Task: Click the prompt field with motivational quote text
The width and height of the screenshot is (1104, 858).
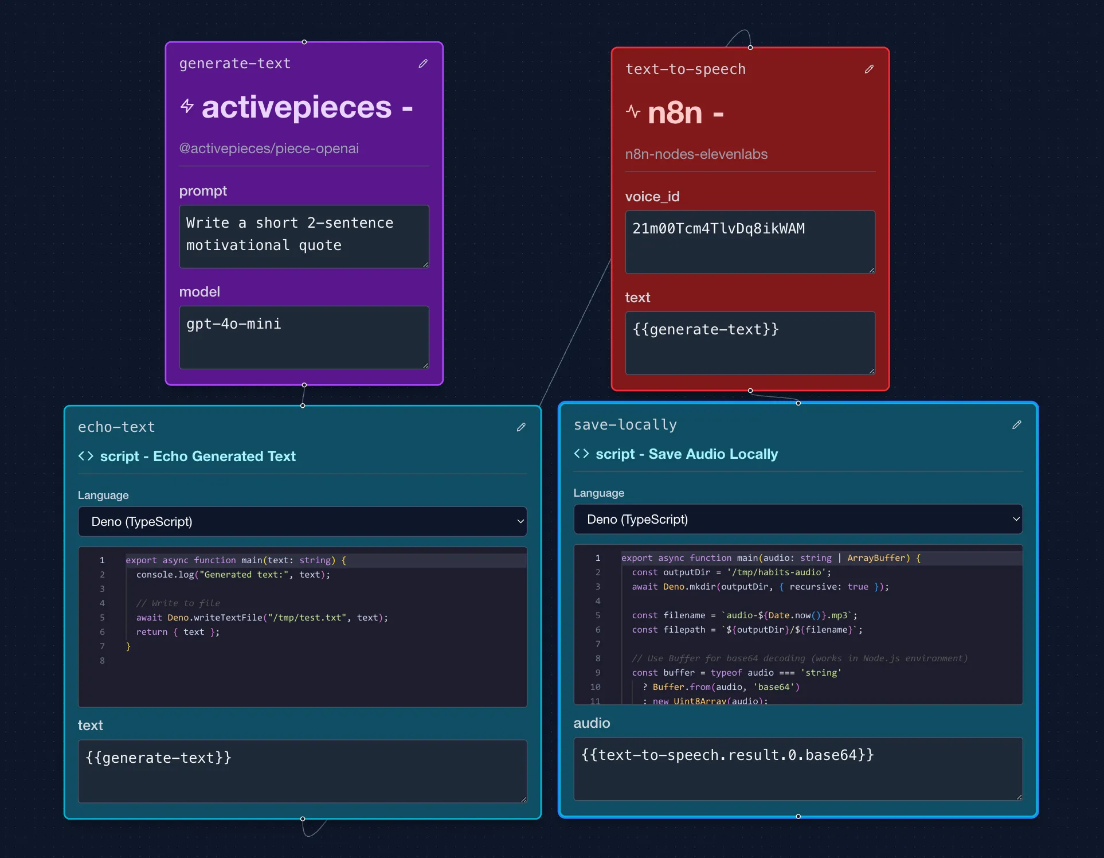Action: click(x=303, y=236)
